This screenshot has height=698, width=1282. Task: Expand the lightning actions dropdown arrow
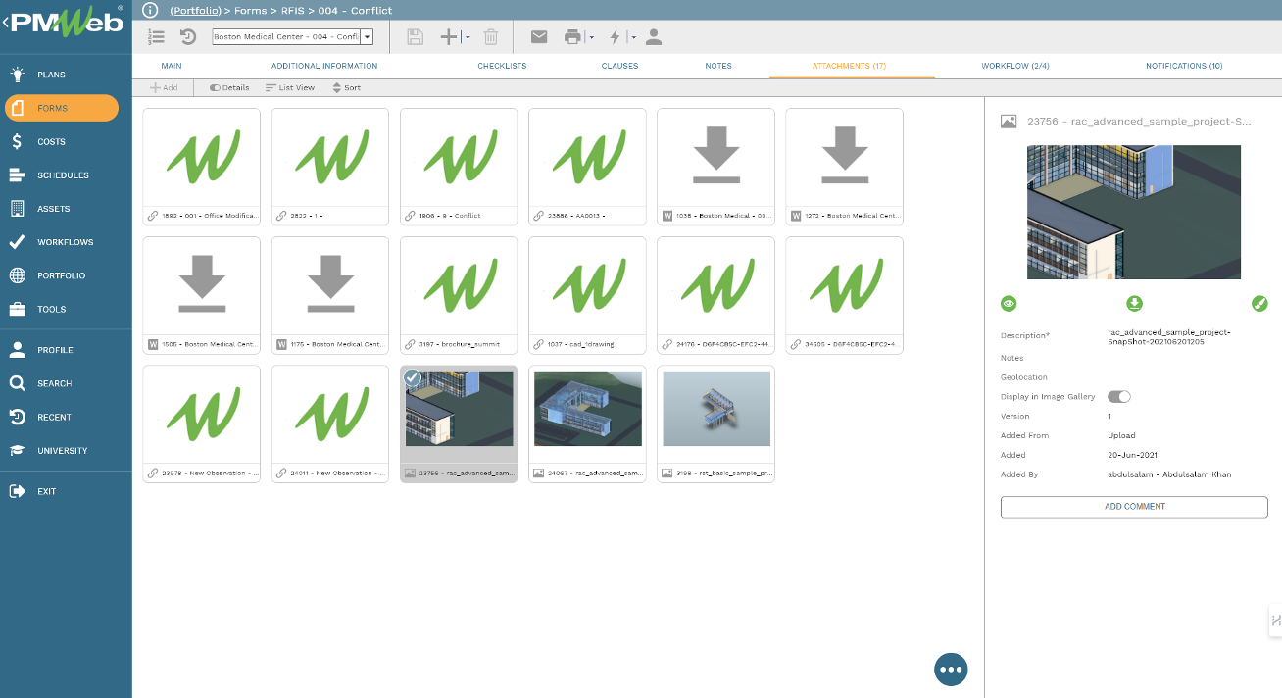[633, 37]
